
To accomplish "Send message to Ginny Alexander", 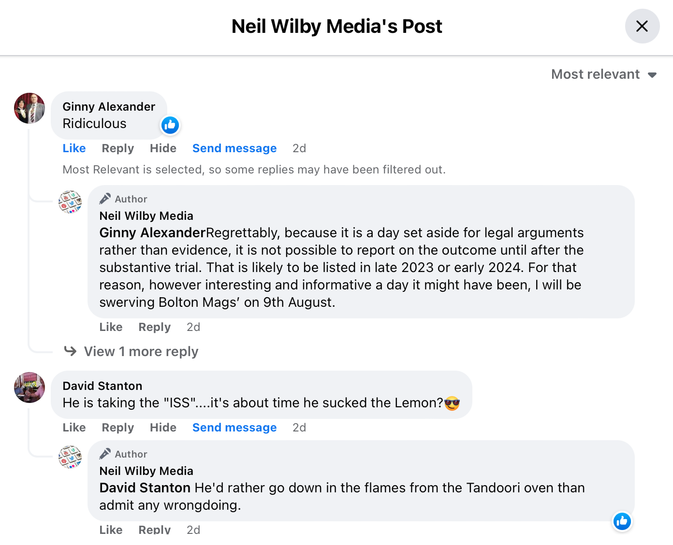I will point(234,148).
